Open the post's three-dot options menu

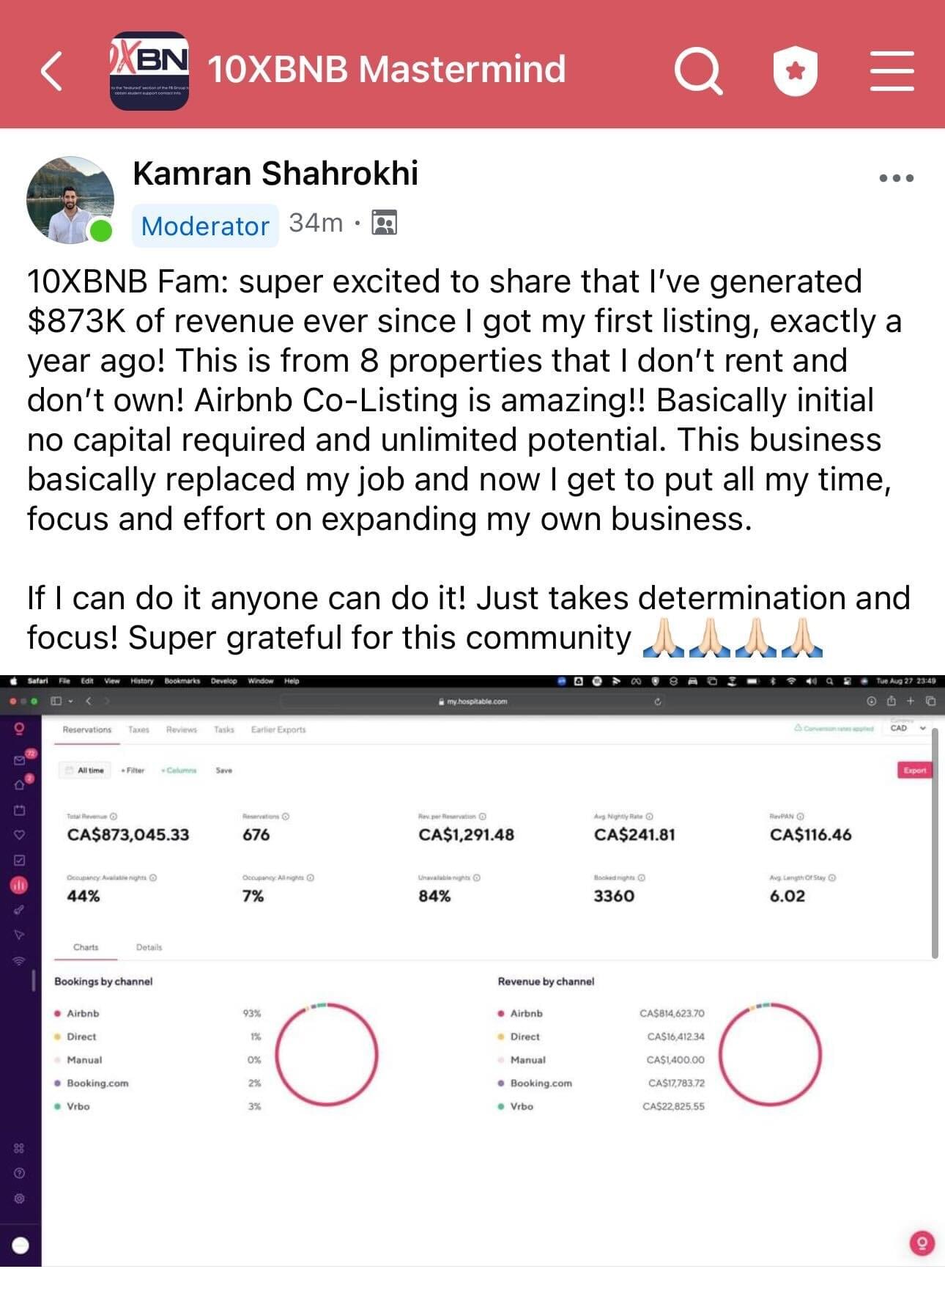[x=896, y=177]
